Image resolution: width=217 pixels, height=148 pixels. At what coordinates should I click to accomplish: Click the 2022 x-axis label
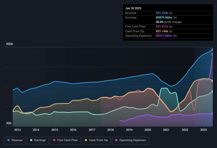[x=185, y=130]
